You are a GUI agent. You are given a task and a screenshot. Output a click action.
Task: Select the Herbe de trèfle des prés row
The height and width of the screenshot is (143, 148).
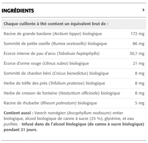tap(74, 83)
